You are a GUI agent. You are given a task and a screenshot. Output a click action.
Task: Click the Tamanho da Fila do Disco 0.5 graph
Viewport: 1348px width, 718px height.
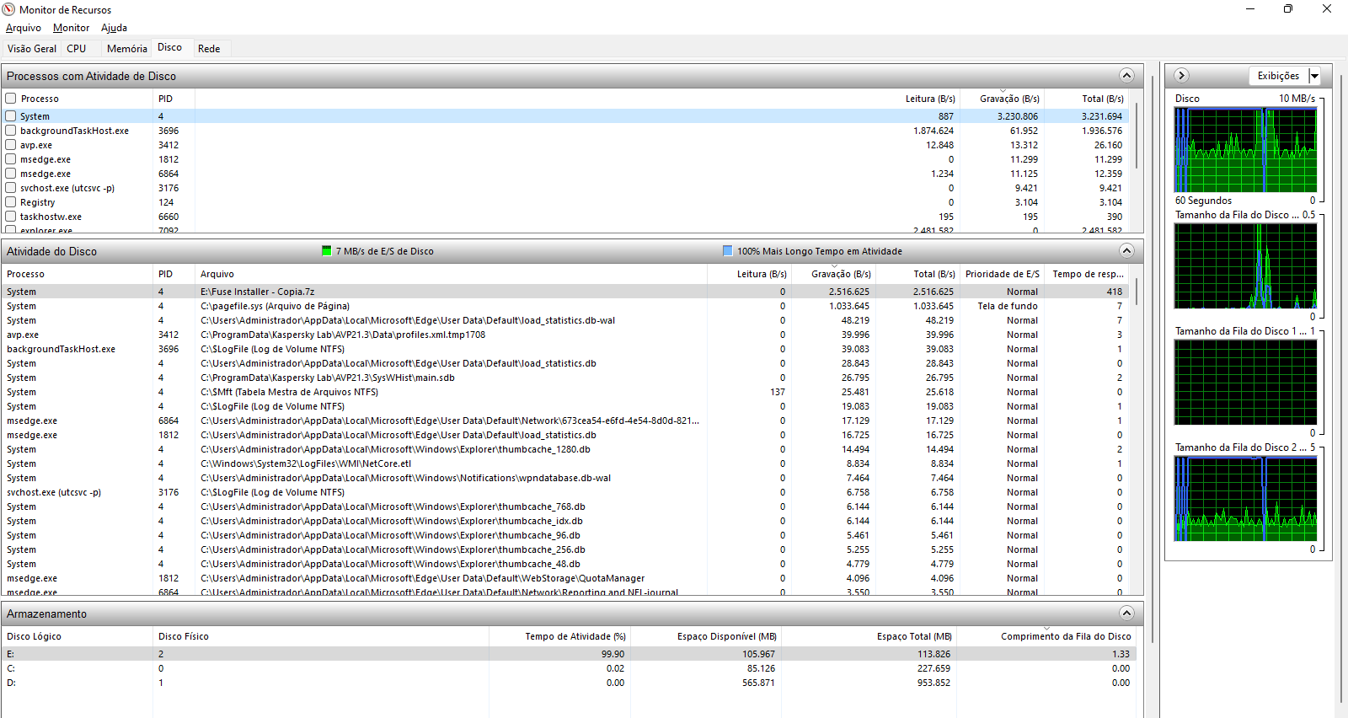tap(1245, 266)
